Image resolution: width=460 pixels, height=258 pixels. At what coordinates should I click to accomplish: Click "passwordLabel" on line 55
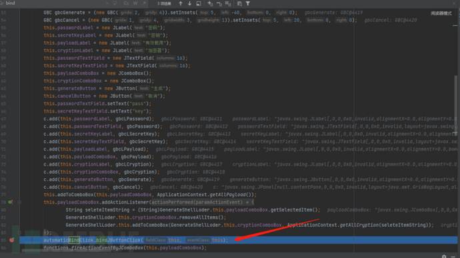pyautogui.click(x=75, y=27)
